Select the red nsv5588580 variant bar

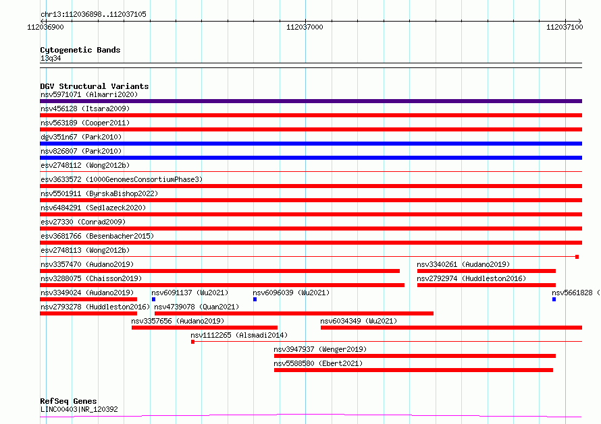(413, 370)
